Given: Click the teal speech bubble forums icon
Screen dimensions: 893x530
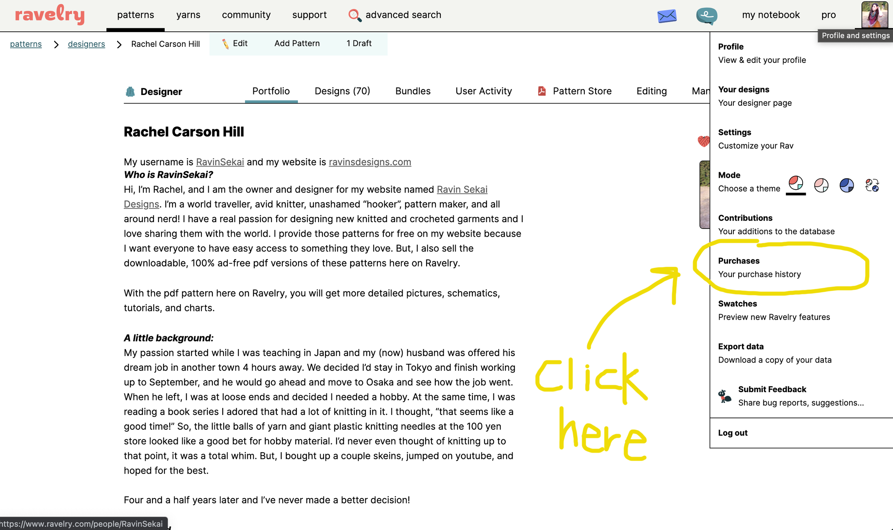Looking at the screenshot, I should click(x=706, y=16).
